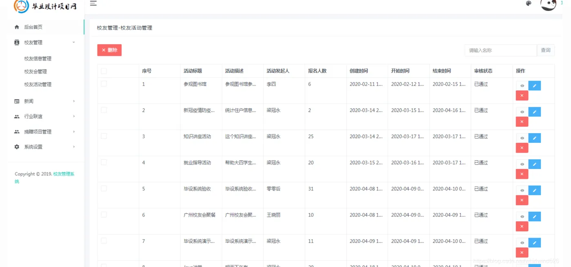The width and height of the screenshot is (571, 267).
Task: Click the people icon beside 行业联谊
Action: point(17,116)
